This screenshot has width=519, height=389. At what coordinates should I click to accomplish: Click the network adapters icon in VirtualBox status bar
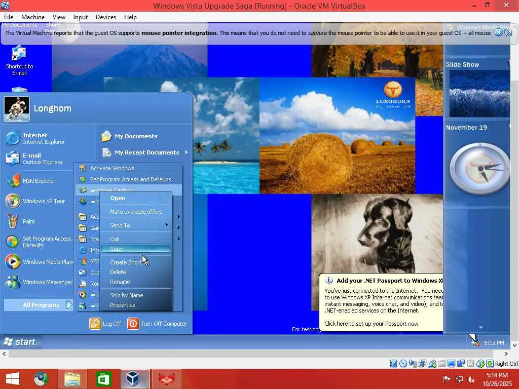[x=422, y=364]
